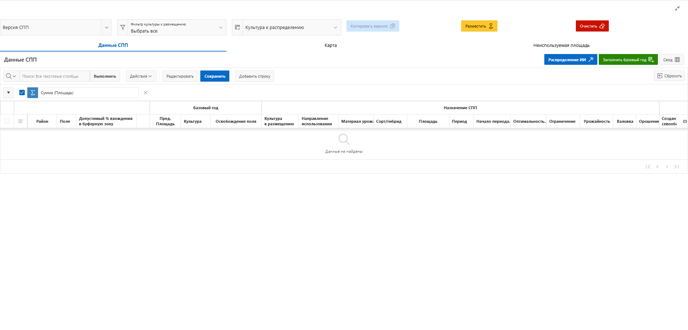Open the Культура к распределению dropdown
Screen dimensions: 688x330
[x=335, y=28]
